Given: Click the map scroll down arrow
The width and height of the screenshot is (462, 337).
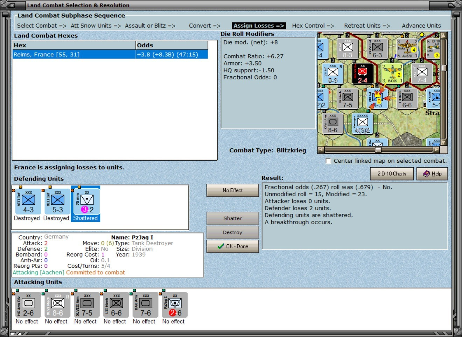Looking at the screenshot, I should (444, 142).
